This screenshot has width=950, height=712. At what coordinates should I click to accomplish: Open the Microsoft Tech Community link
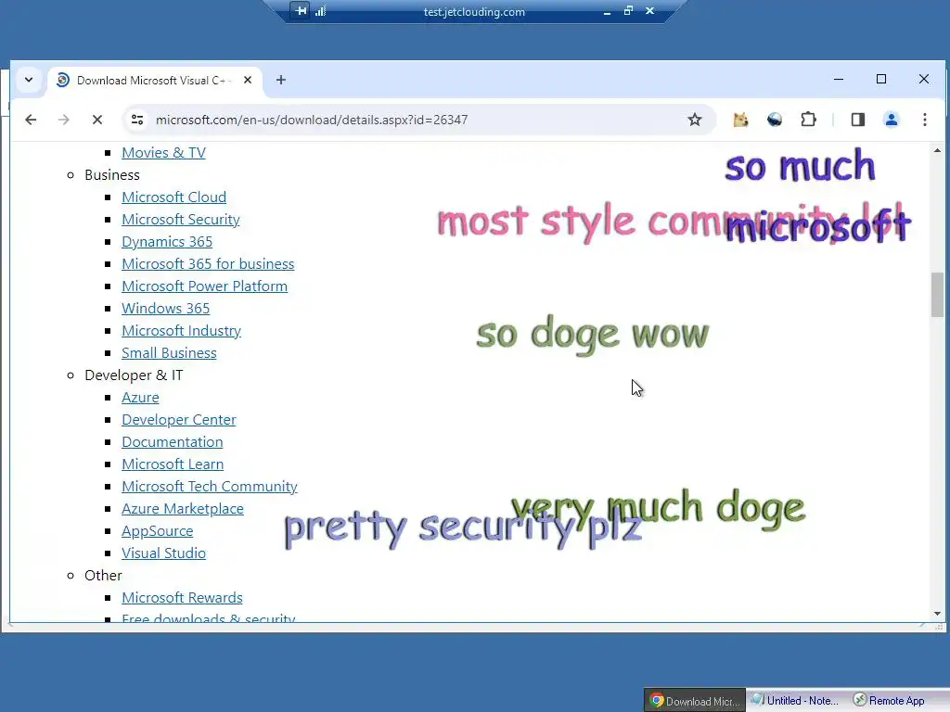209,486
